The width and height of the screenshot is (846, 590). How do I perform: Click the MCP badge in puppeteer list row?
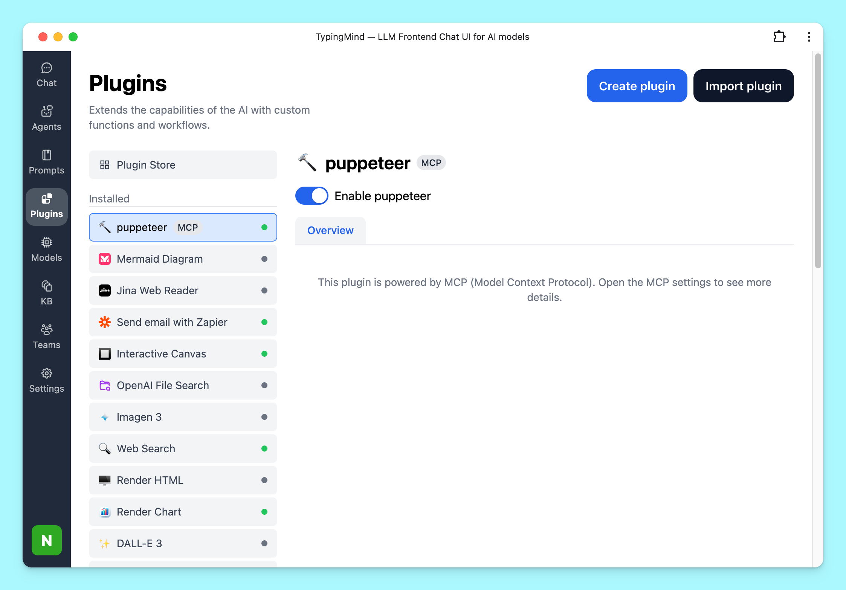click(188, 227)
